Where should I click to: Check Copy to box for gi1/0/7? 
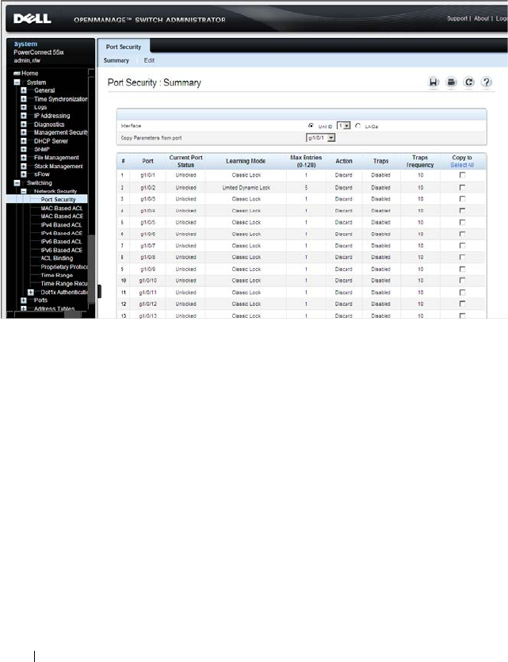[462, 245]
